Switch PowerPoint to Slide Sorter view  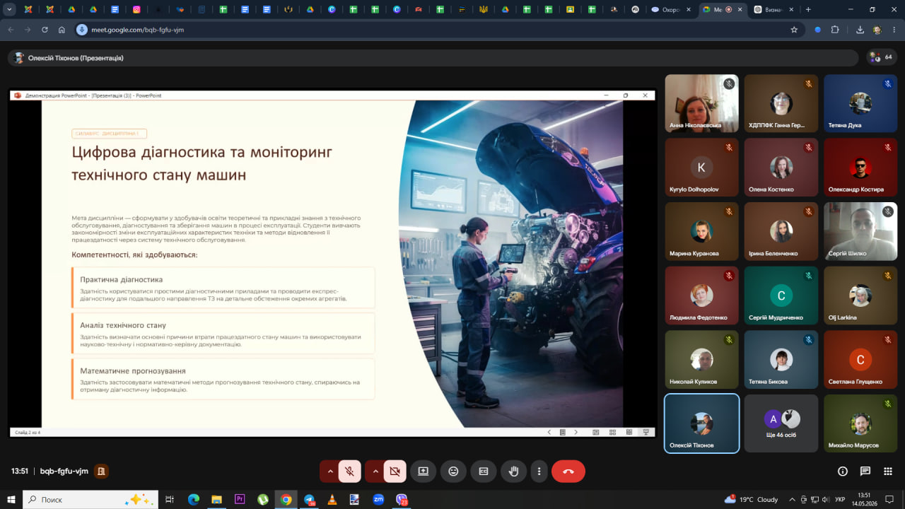(x=612, y=432)
